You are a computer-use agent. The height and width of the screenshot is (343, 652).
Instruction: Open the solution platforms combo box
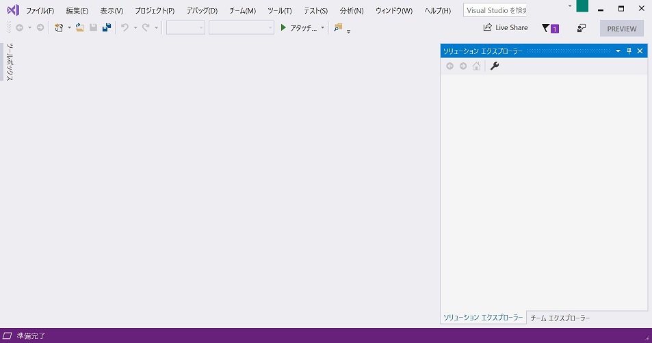point(242,28)
